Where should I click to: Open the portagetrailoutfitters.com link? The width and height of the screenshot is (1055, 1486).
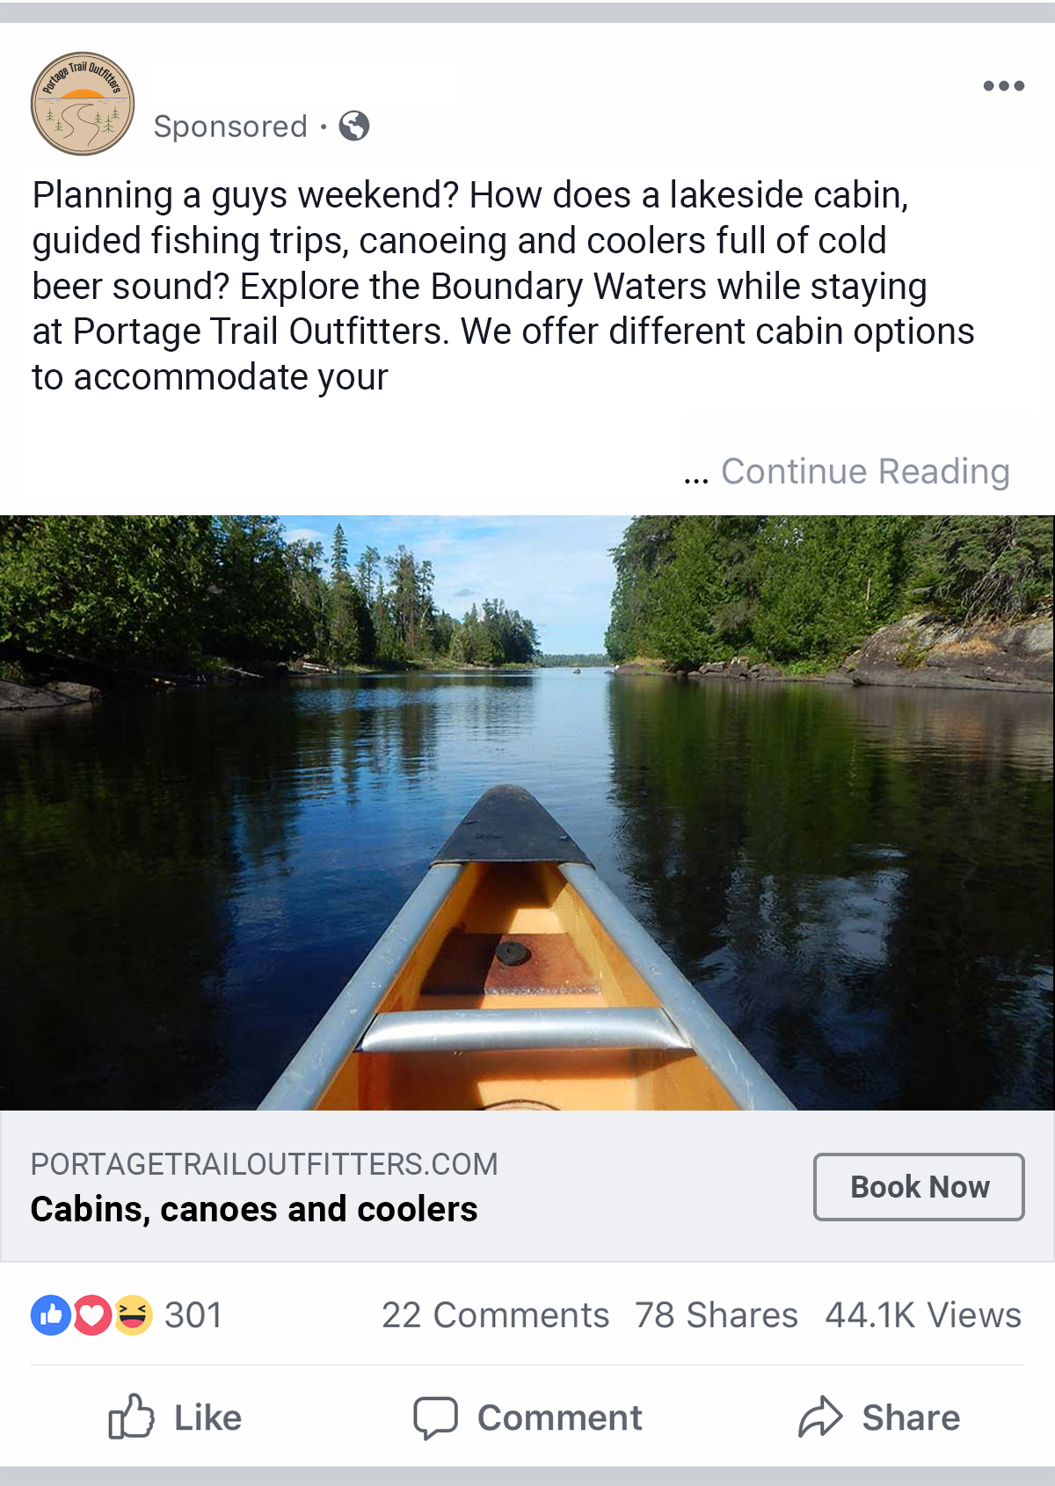coord(264,1162)
